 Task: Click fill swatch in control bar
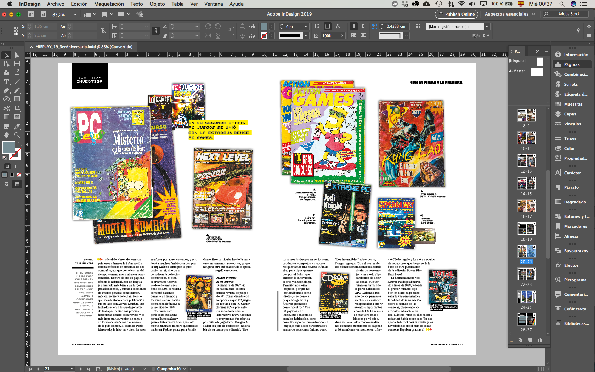pyautogui.click(x=264, y=26)
